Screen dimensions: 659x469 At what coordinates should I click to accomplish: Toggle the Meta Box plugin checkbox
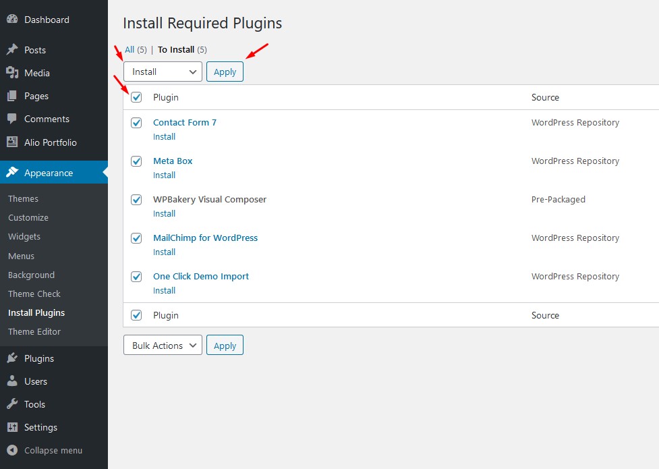136,161
